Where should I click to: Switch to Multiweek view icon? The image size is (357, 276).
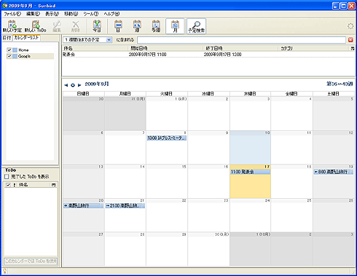[x=156, y=24]
